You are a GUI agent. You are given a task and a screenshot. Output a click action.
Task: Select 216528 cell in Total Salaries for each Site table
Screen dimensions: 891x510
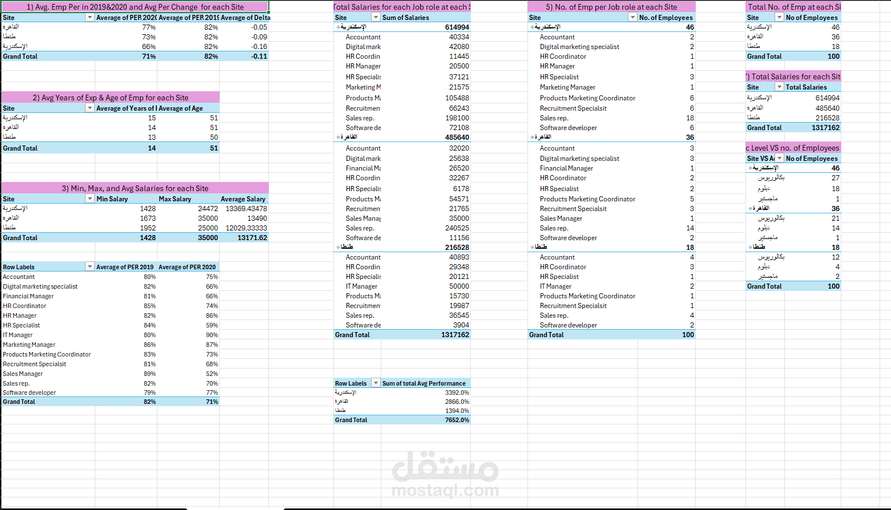812,118
